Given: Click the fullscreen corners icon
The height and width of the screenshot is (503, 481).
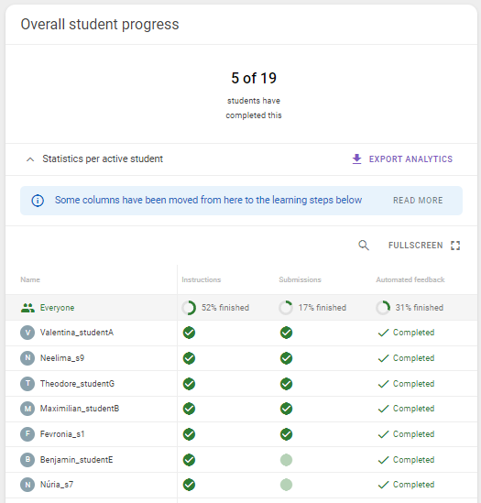Looking at the screenshot, I should 455,246.
